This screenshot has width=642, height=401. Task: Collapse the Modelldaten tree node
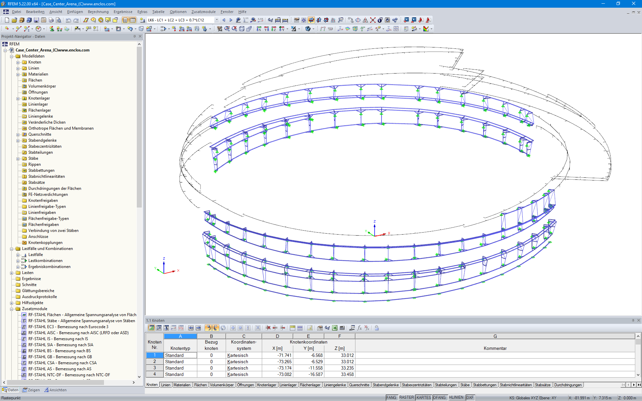click(x=12, y=56)
